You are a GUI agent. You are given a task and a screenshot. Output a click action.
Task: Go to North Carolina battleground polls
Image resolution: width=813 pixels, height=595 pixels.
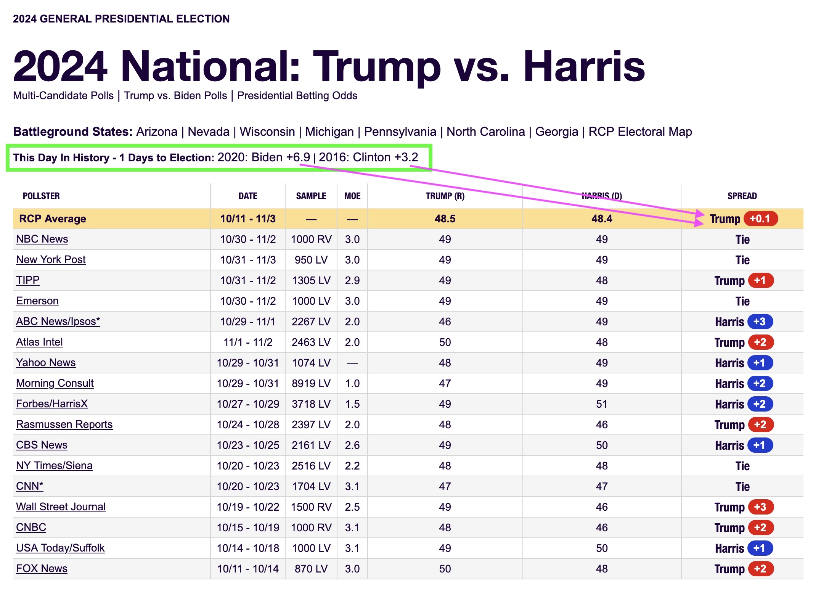point(486,132)
